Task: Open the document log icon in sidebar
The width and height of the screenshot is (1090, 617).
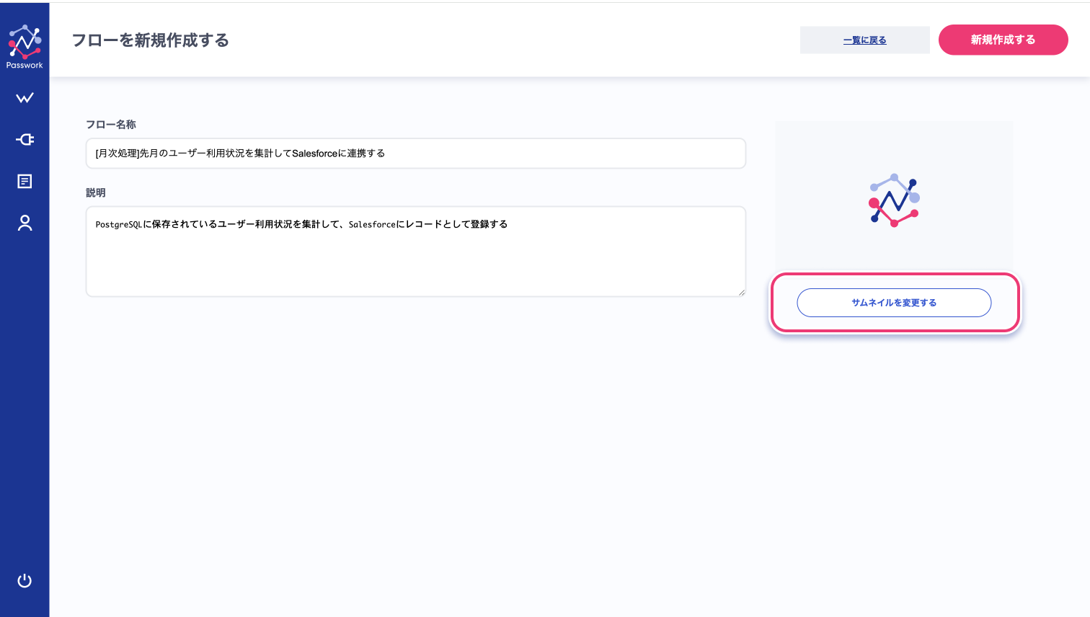Action: coord(25,181)
